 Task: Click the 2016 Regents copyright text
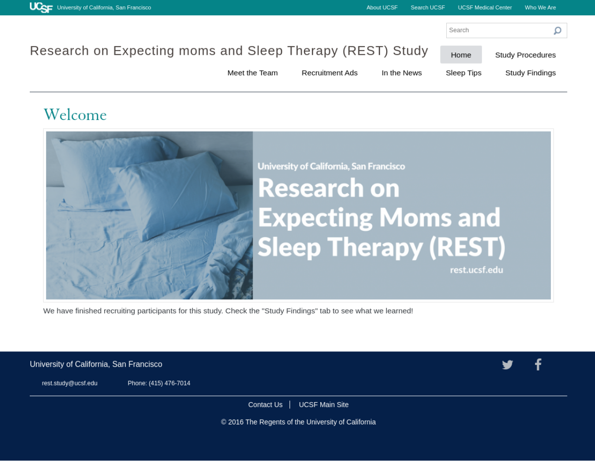coord(298,422)
